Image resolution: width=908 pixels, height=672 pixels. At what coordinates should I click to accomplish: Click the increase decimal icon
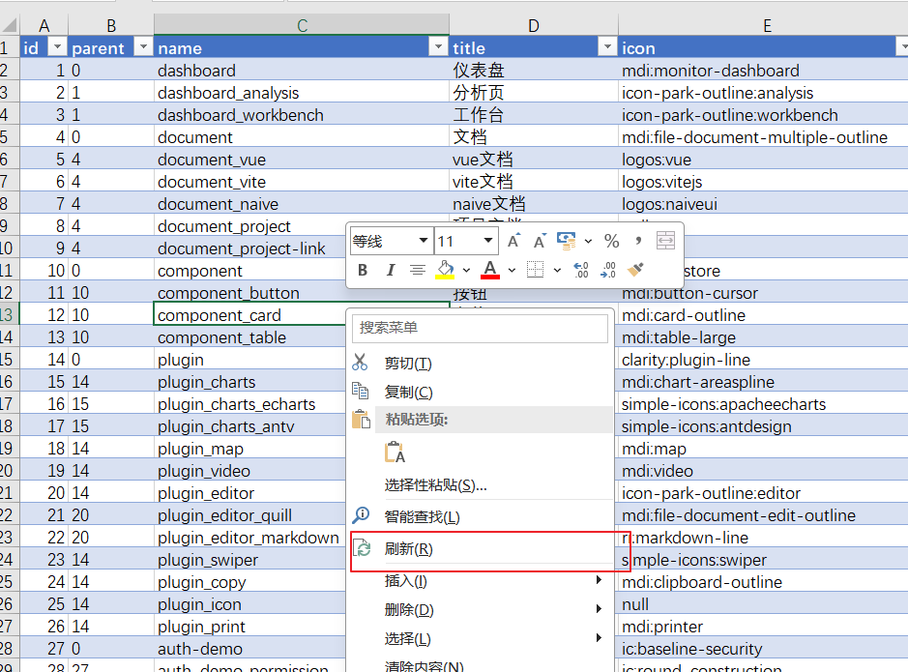point(581,270)
